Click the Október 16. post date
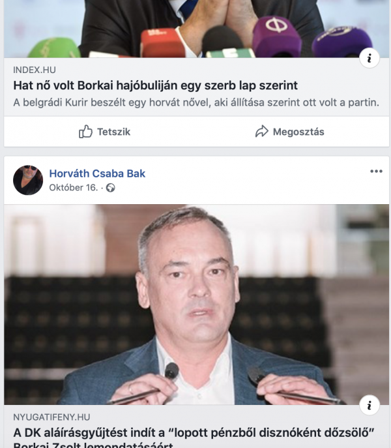This screenshot has height=448, width=391. pyautogui.click(x=74, y=188)
